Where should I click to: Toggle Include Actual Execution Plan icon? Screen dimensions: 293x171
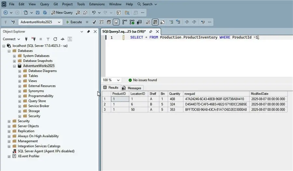(x=125, y=22)
